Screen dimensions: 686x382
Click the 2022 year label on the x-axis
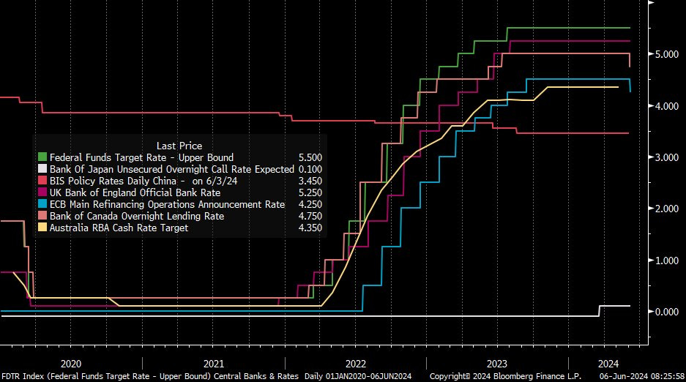point(356,364)
